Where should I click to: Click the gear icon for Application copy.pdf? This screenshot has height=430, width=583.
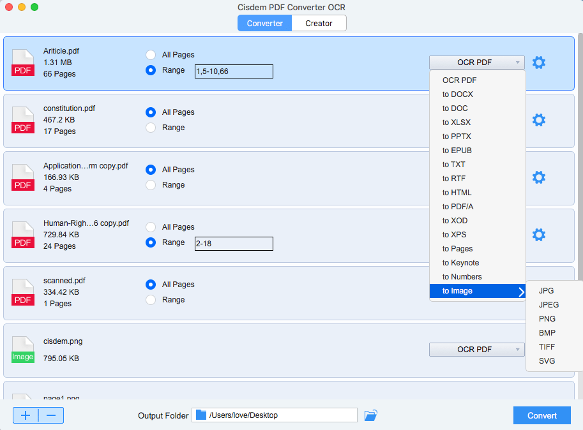point(539,177)
